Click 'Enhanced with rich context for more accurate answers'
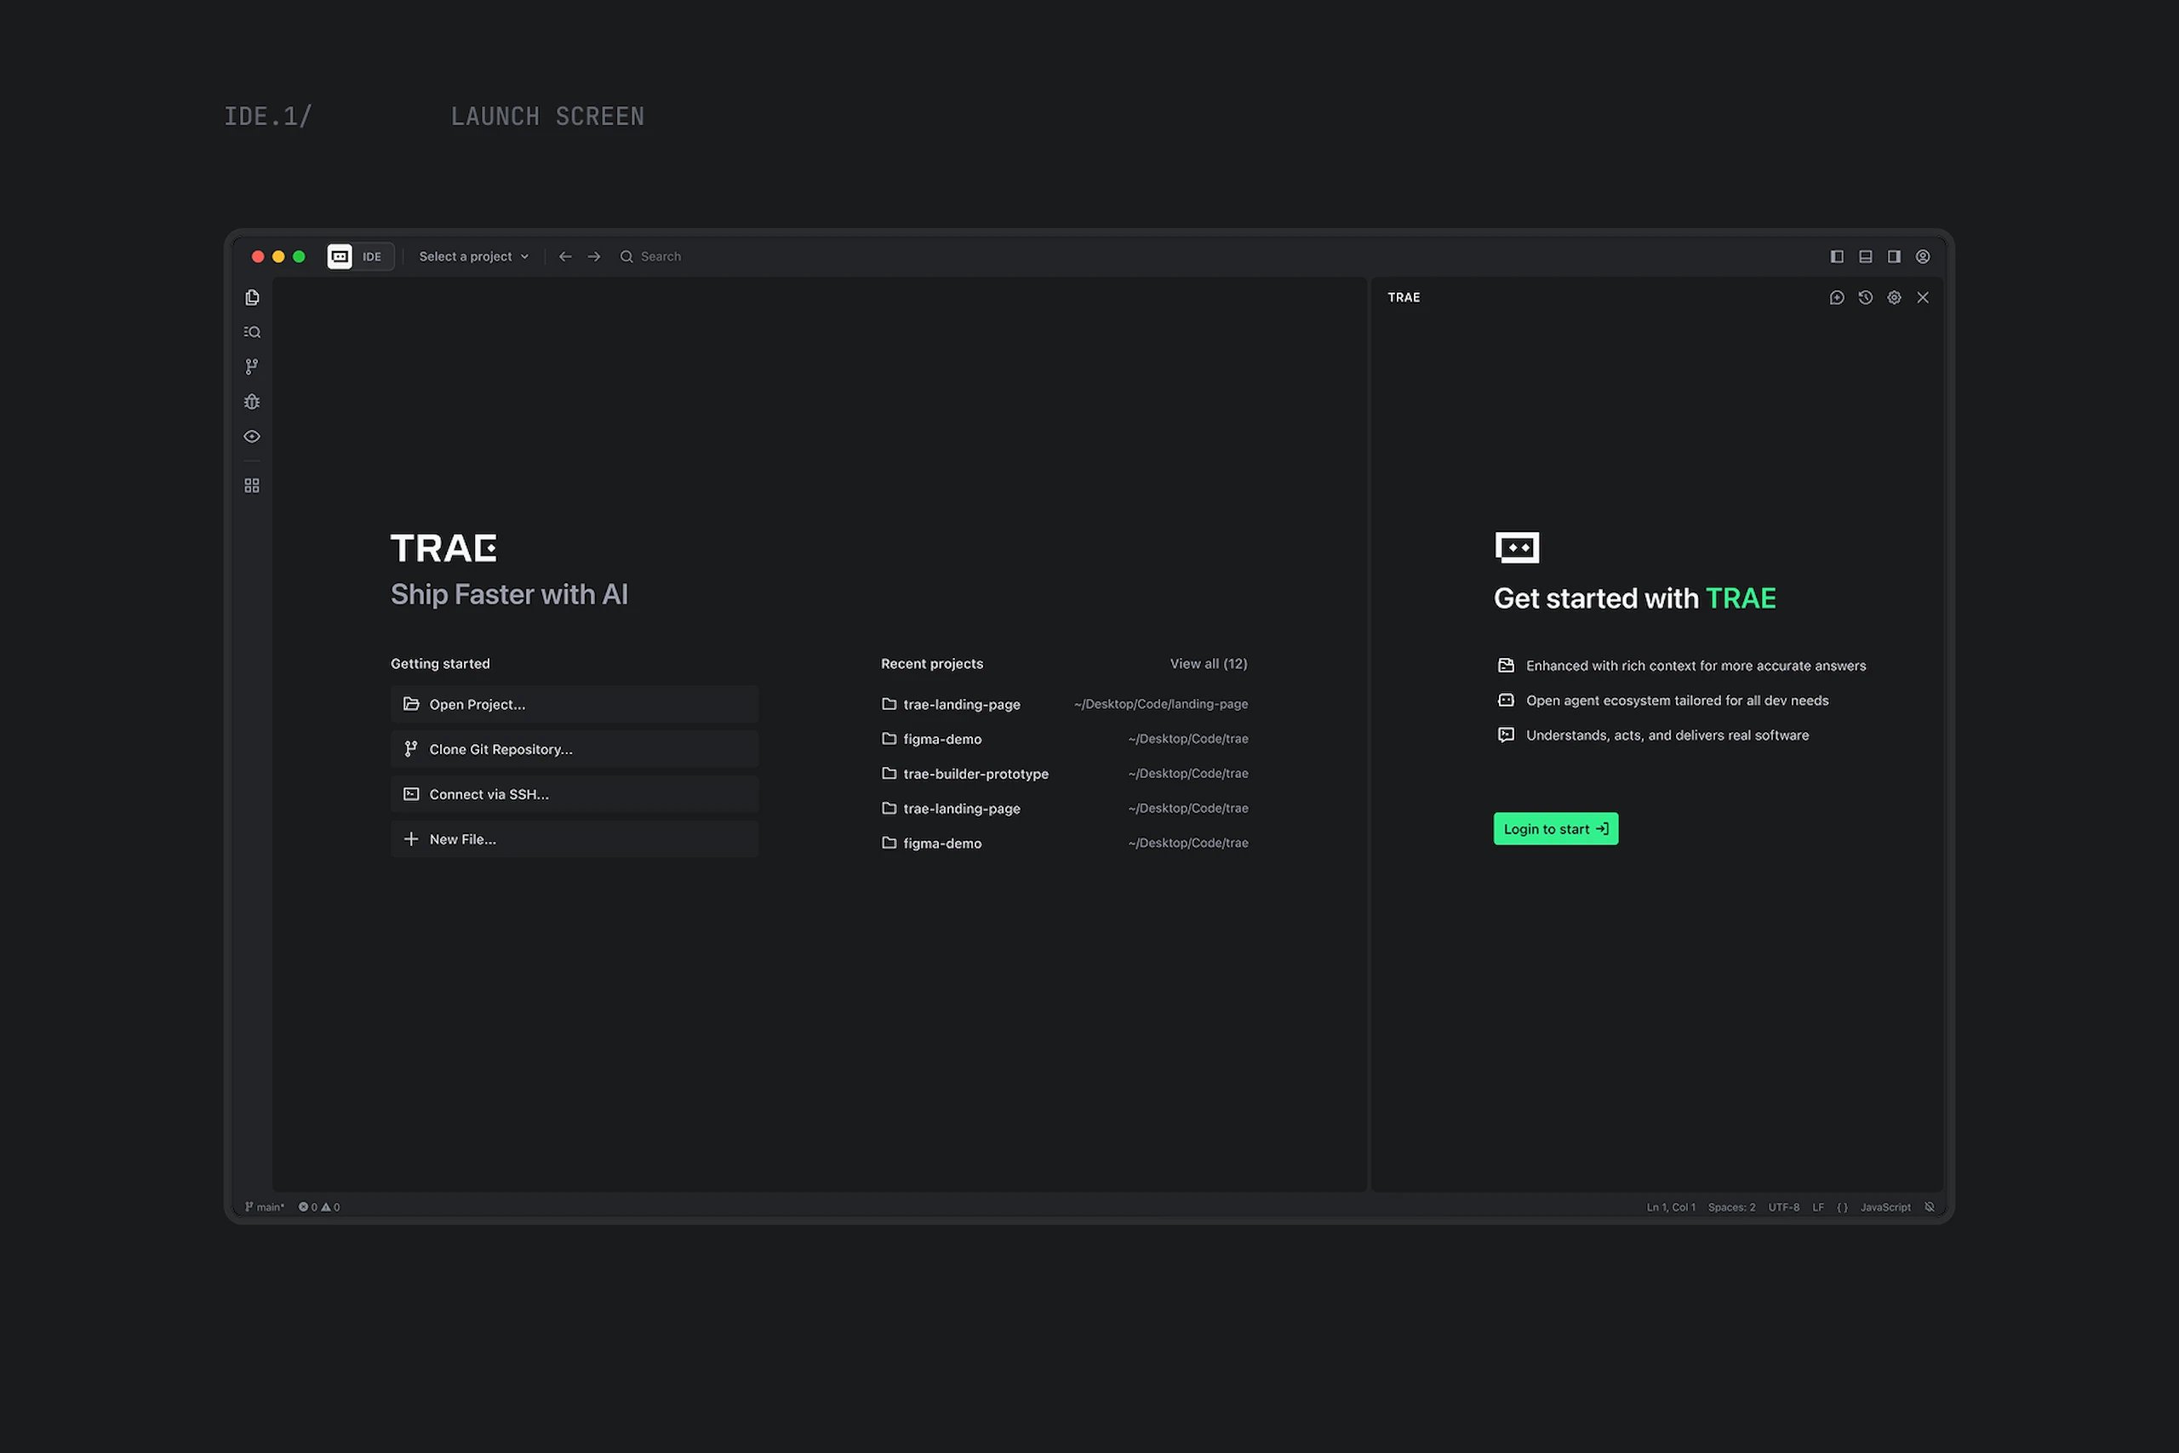This screenshot has width=2179, height=1453. click(1696, 666)
